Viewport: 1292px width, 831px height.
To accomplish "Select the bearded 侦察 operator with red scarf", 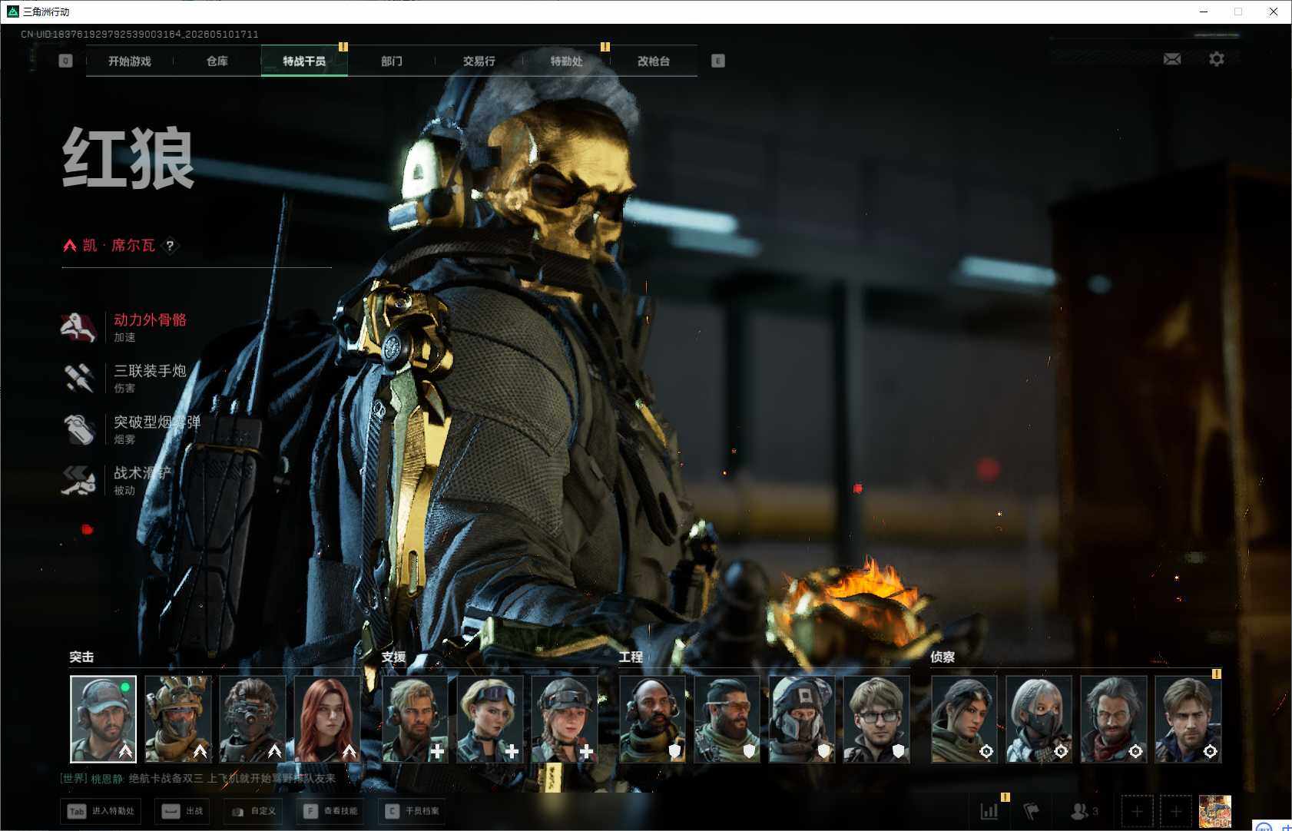I will 1113,720.
